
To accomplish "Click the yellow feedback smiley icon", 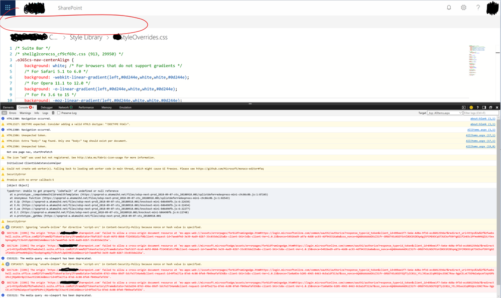I will [x=471, y=108].
